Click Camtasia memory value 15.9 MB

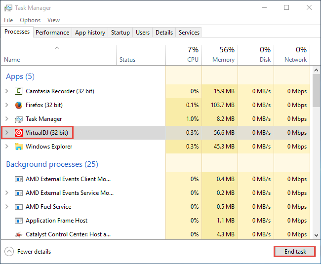coord(224,91)
